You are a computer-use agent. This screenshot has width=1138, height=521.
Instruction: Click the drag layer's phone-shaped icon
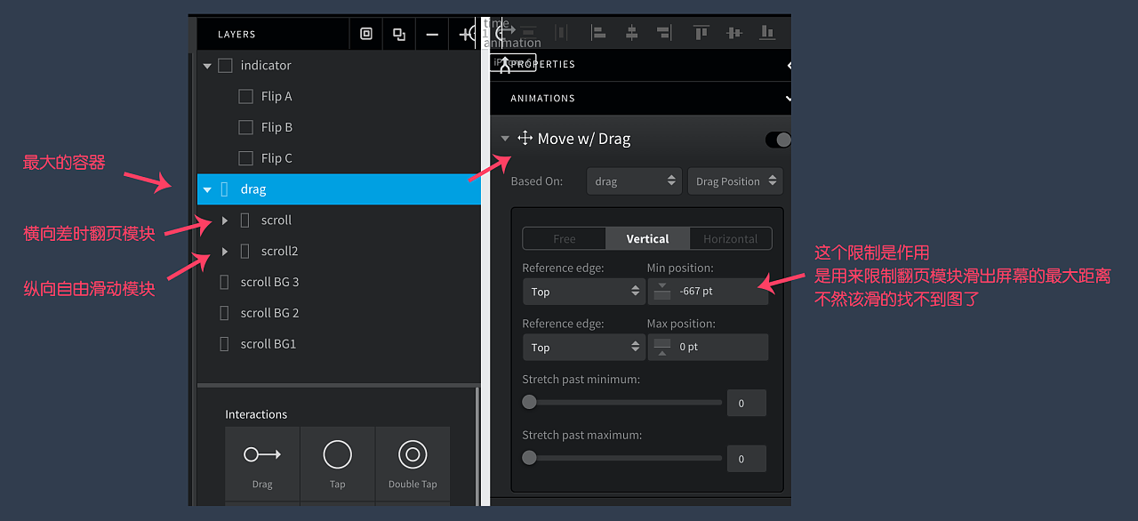(224, 189)
